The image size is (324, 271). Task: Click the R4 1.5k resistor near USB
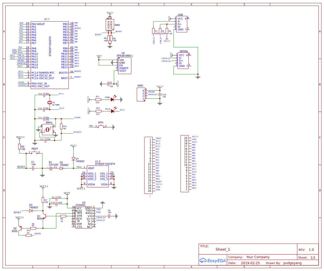coord(167,31)
